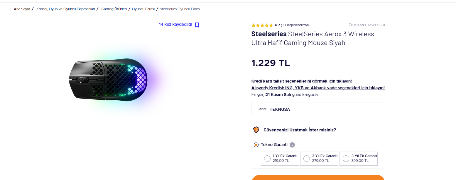This screenshot has height=180, width=456.
Task: Open Alışveriş Kredisi bank options link
Action: 318,88
